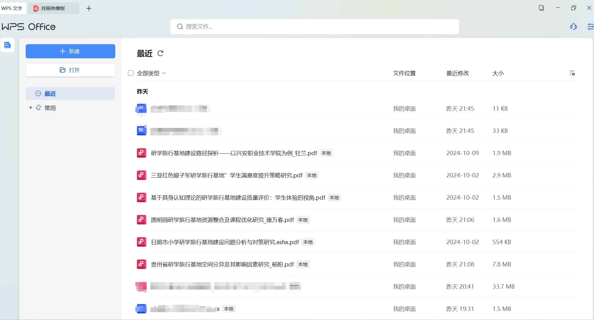Click the WPS Office logo

click(29, 27)
